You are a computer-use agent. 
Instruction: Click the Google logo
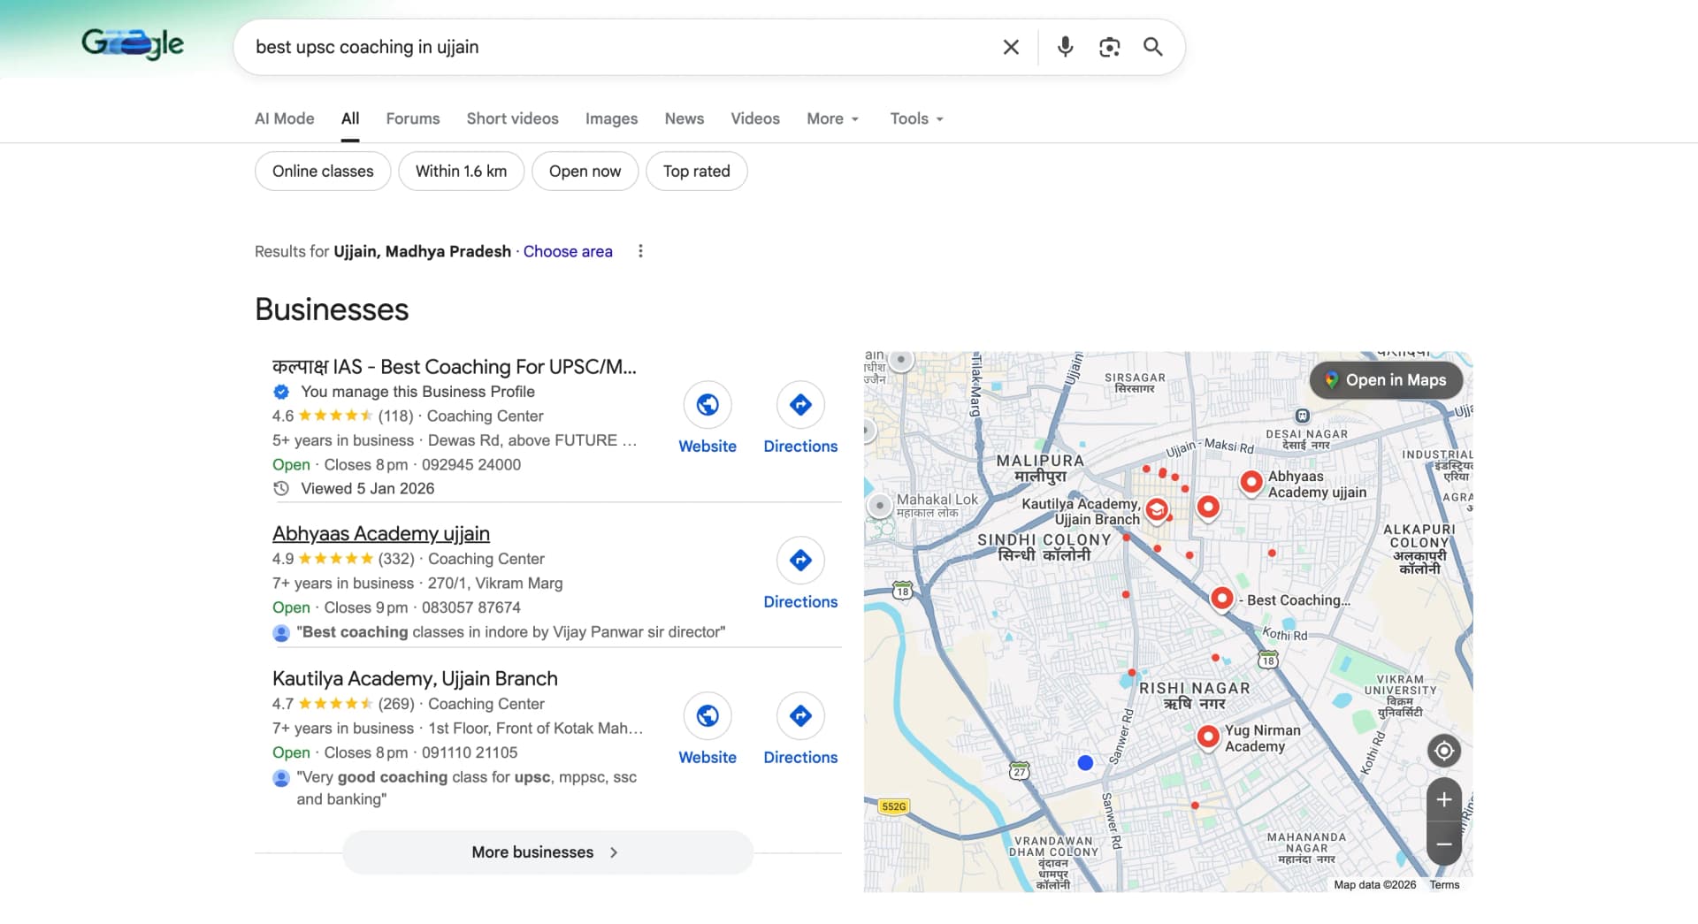(x=133, y=44)
